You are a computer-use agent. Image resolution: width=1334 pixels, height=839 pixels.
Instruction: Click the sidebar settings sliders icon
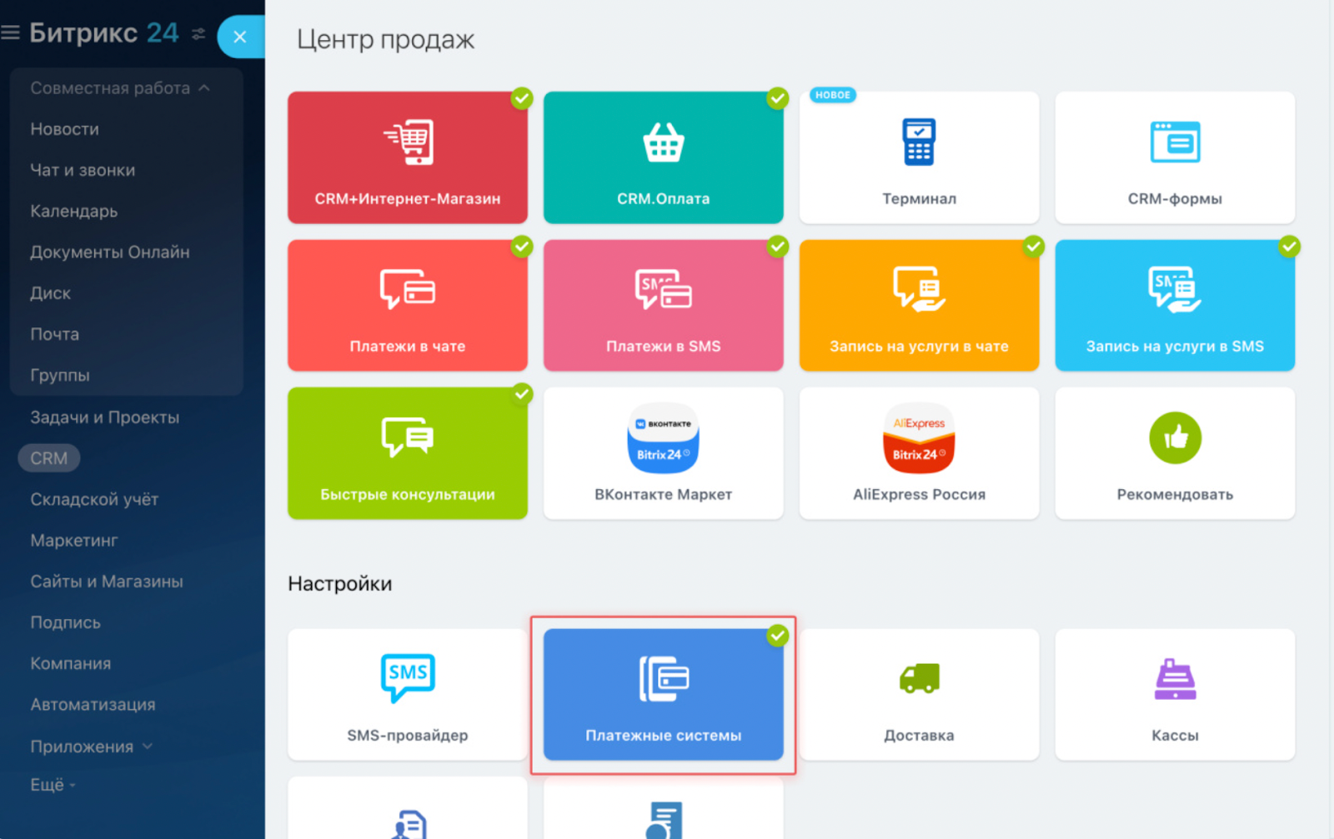pos(198,34)
